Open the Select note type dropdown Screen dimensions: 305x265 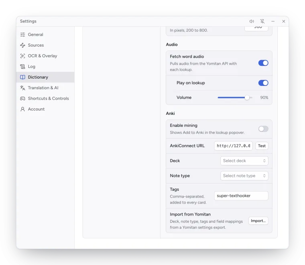click(244, 176)
